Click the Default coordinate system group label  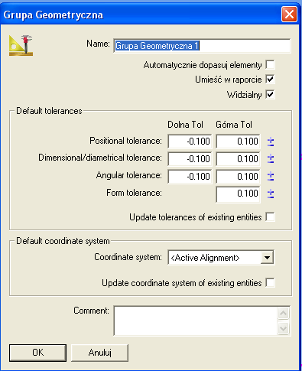point(63,241)
